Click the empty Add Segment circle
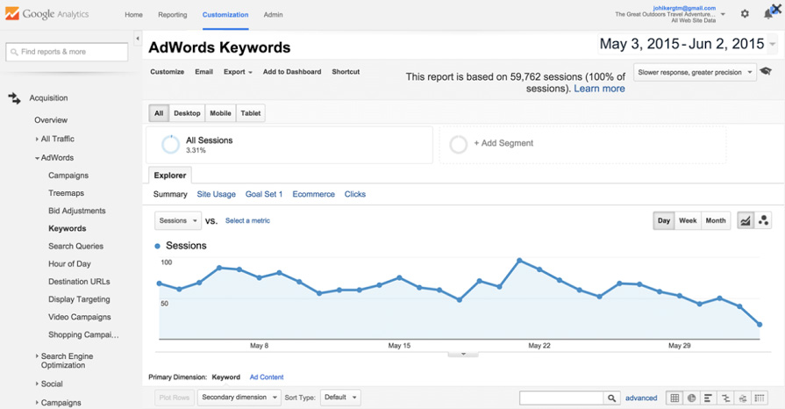The width and height of the screenshot is (785, 409). [x=458, y=144]
